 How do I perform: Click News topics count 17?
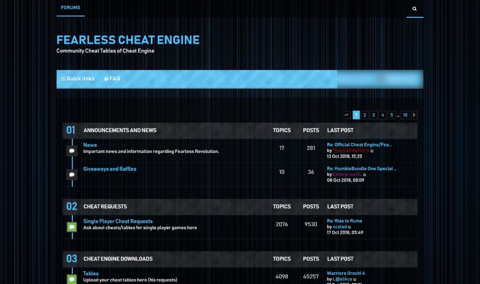pos(282,148)
